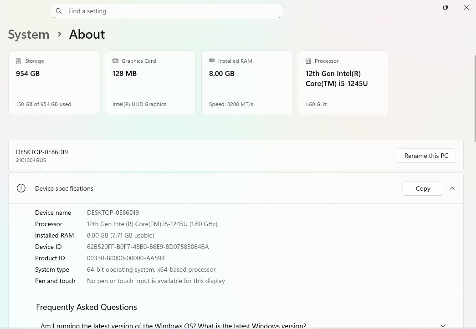Focus the Find a setting search field
Screen dimensions: 476x329
[173, 11]
